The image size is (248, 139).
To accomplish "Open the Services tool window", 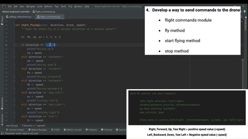I will 121,130.
